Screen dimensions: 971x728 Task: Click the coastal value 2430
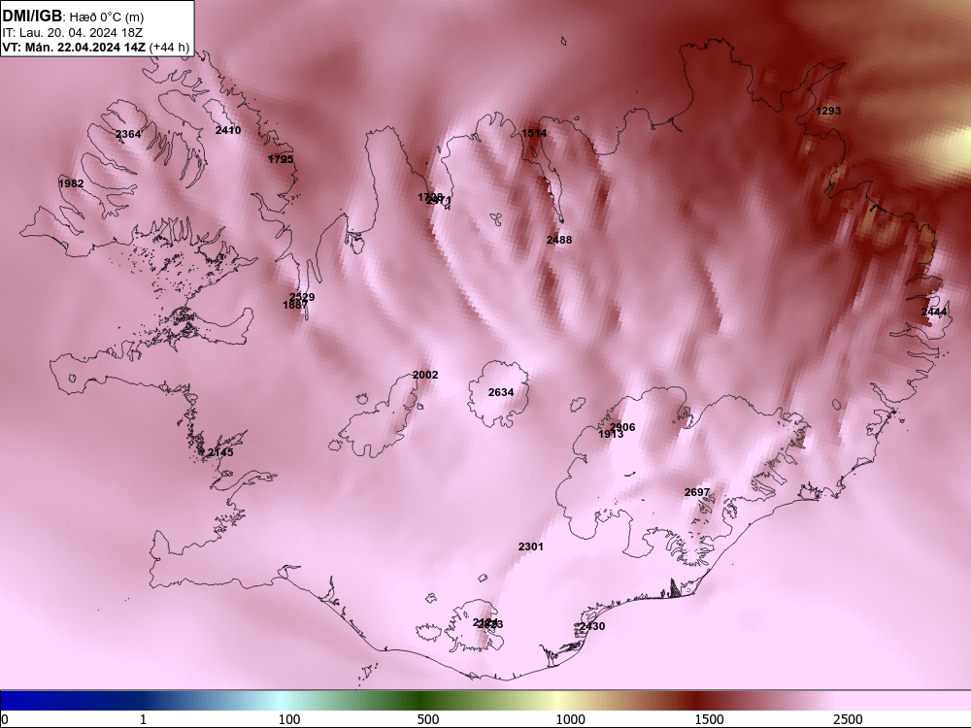click(x=592, y=626)
